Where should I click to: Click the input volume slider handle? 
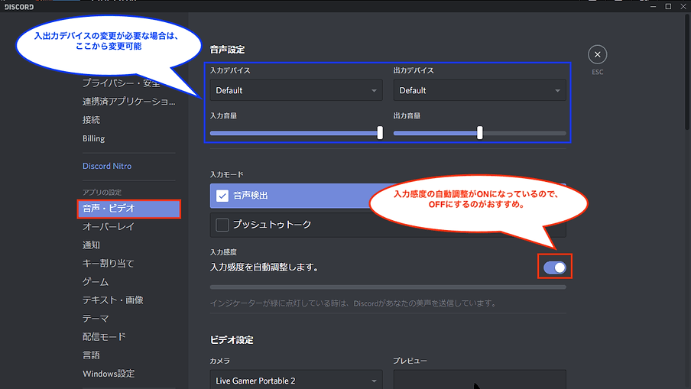380,133
